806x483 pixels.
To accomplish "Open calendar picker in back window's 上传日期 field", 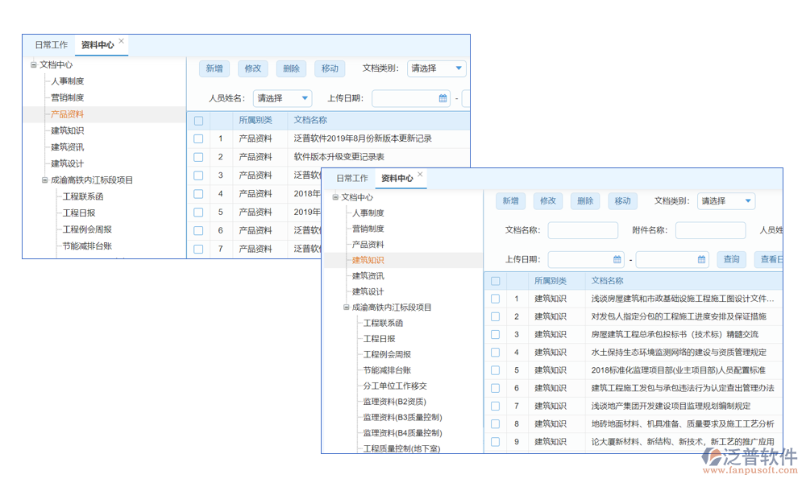I will pos(442,98).
